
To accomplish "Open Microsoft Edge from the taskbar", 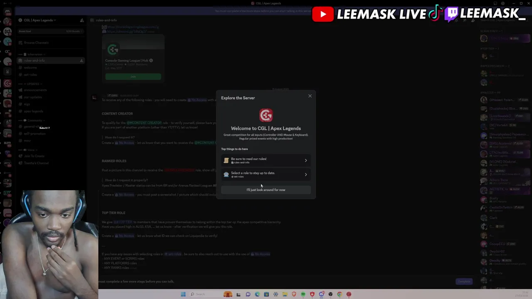I will (257, 294).
